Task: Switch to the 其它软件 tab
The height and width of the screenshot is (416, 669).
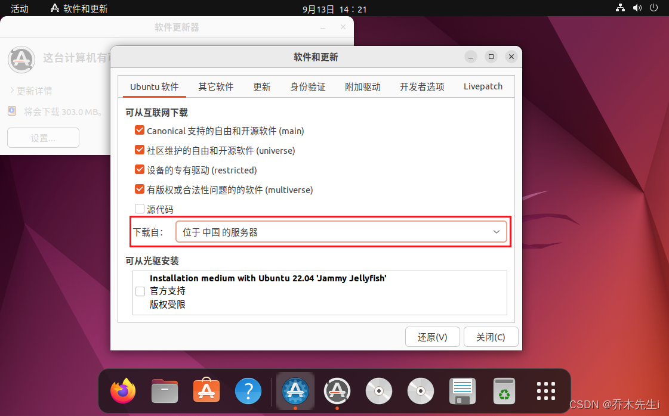Action: 216,86
